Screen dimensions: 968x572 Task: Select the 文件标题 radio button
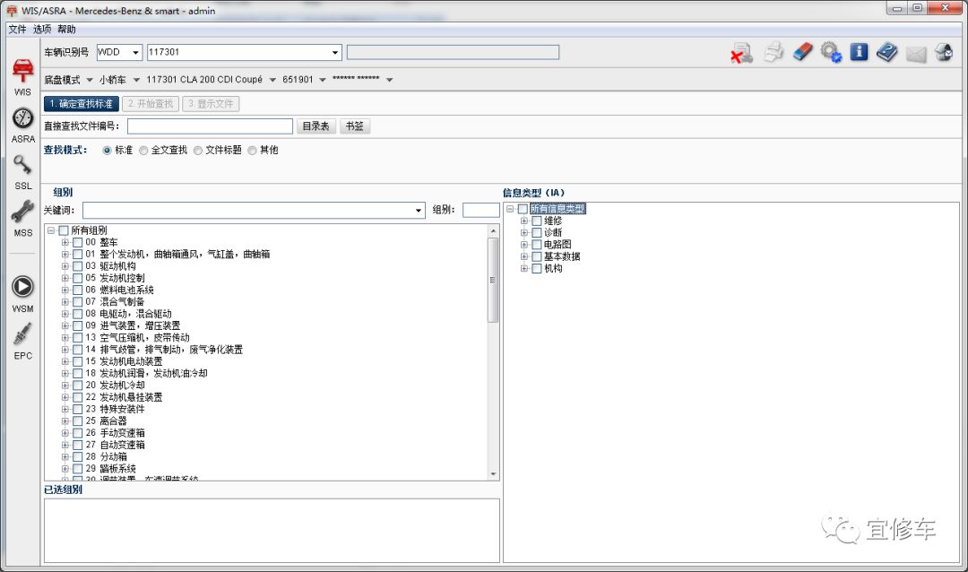pyautogui.click(x=197, y=150)
